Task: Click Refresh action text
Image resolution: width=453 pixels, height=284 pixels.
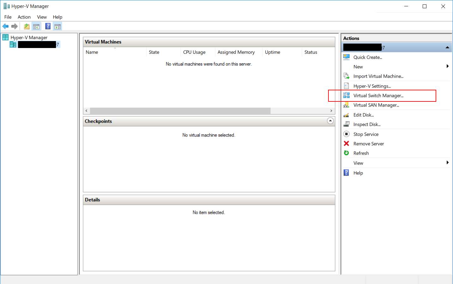Action: point(361,153)
